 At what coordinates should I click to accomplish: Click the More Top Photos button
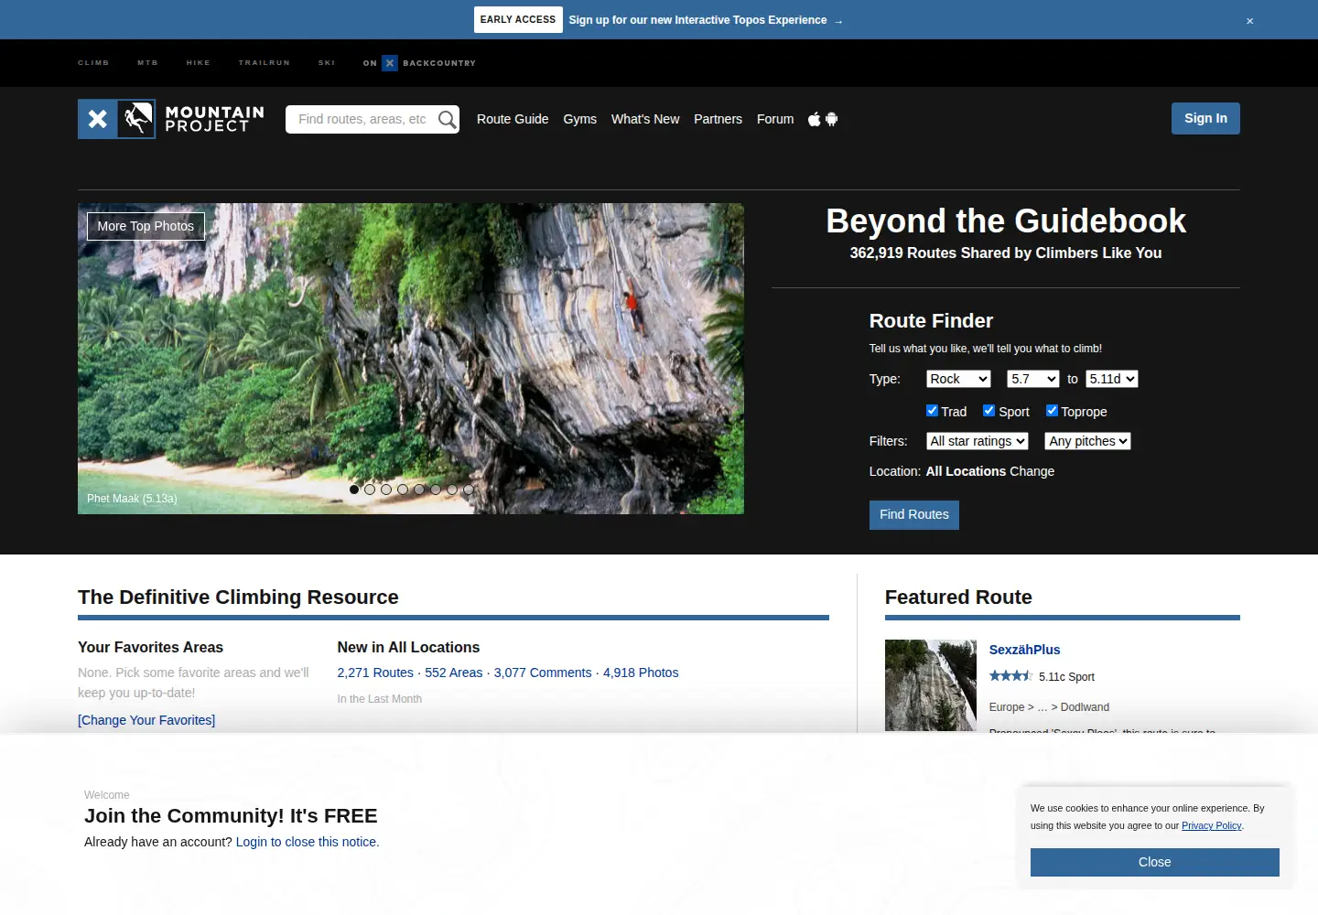146,226
